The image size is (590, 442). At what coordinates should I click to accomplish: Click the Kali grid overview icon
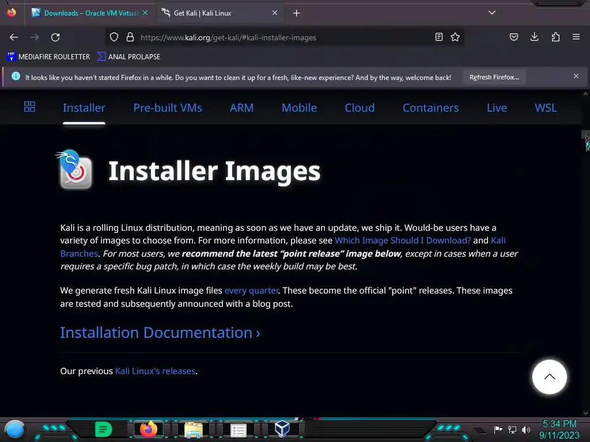pyautogui.click(x=29, y=106)
